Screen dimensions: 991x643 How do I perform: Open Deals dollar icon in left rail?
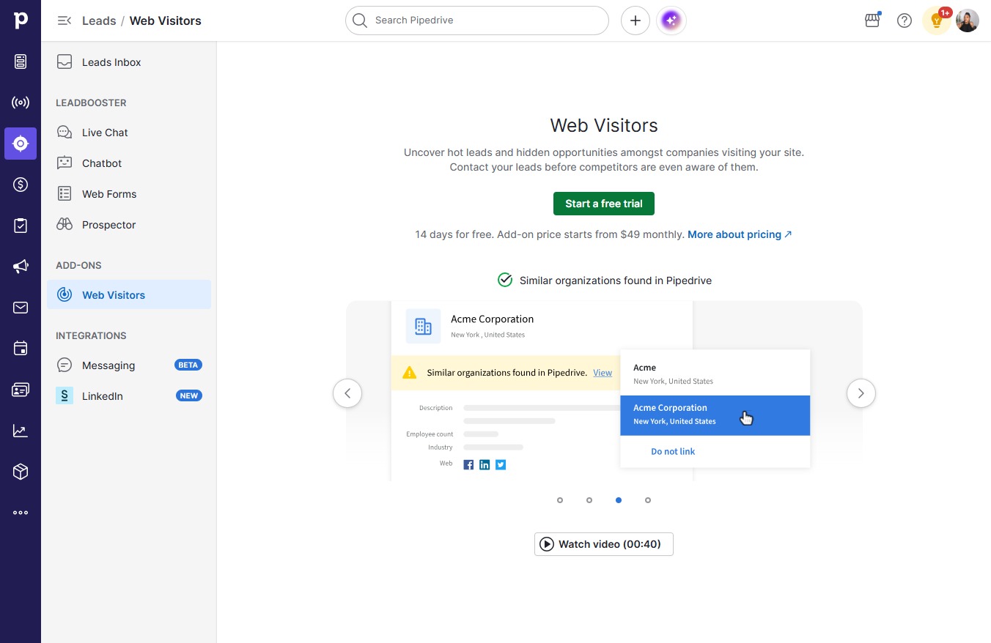[x=21, y=185]
